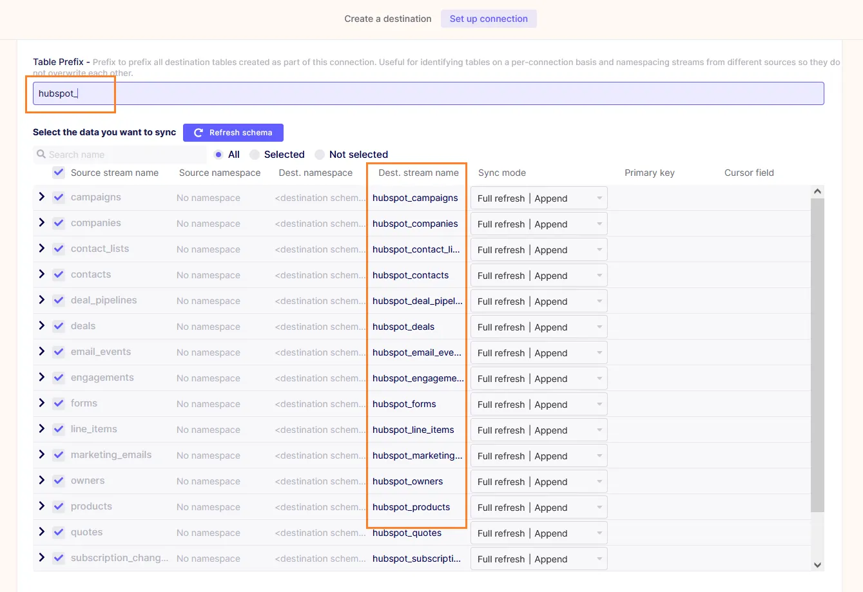Expand the deals stream row
The image size is (863, 592).
pyautogui.click(x=42, y=325)
